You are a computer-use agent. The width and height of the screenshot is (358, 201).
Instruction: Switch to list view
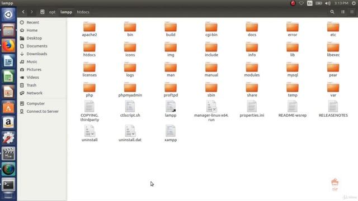pos(343,12)
